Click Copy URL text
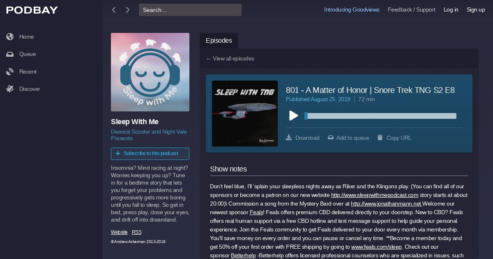The image size is (493, 259). tap(399, 138)
